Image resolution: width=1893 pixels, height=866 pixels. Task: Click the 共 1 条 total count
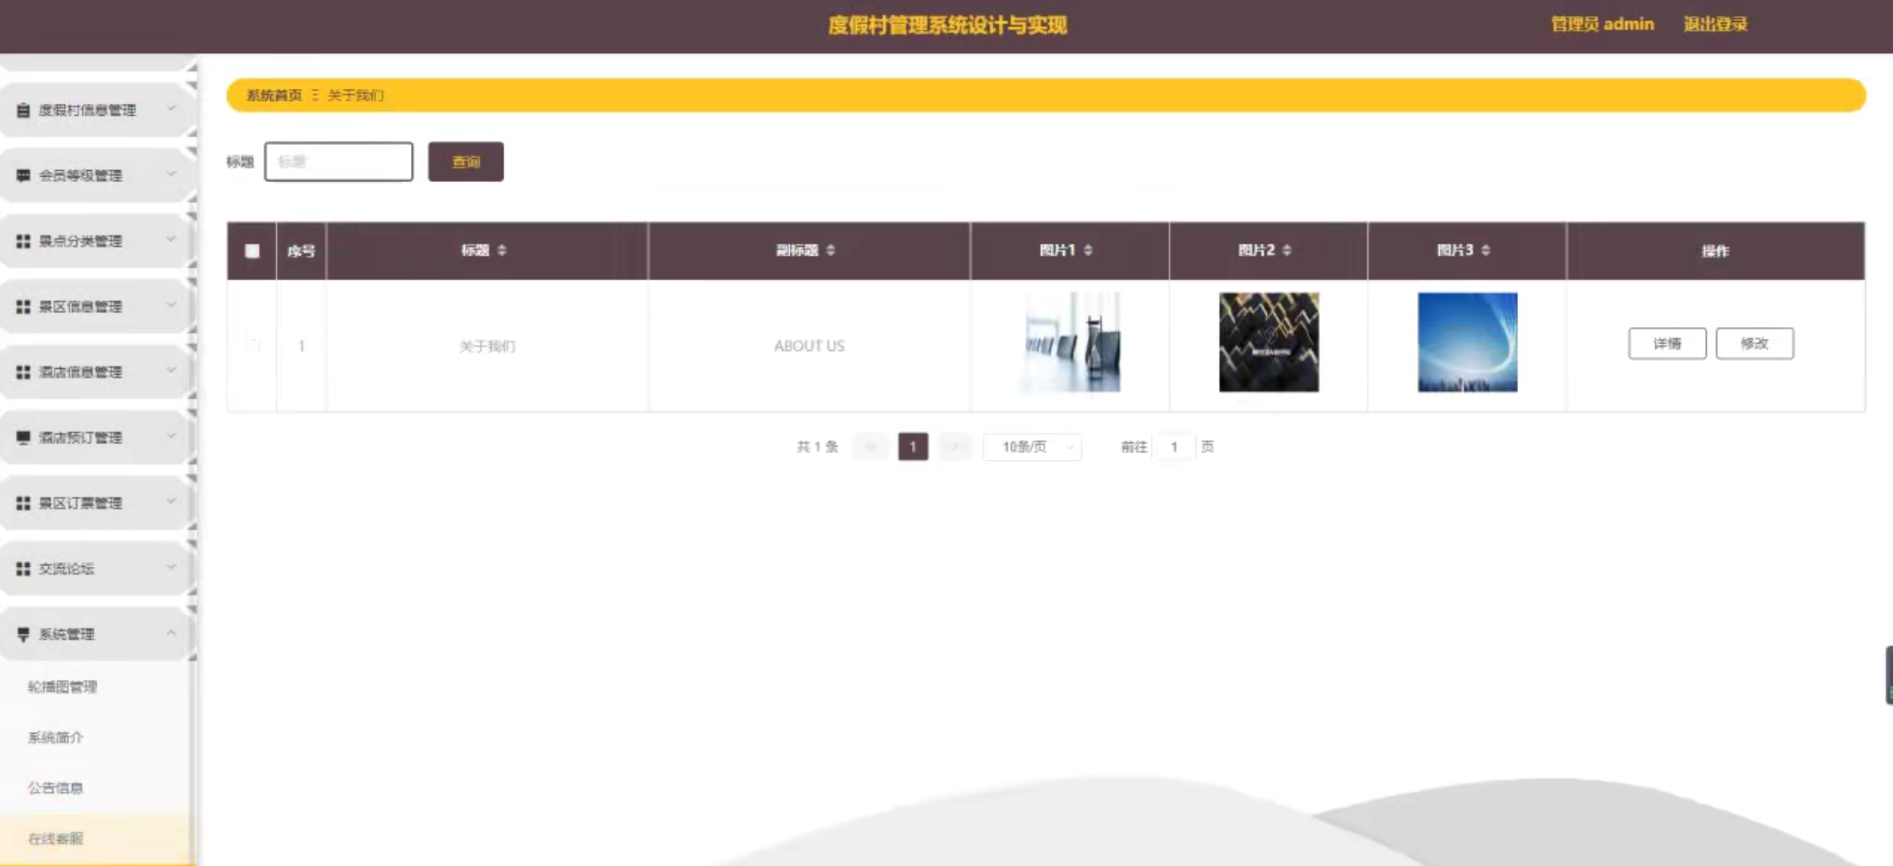pos(818,447)
